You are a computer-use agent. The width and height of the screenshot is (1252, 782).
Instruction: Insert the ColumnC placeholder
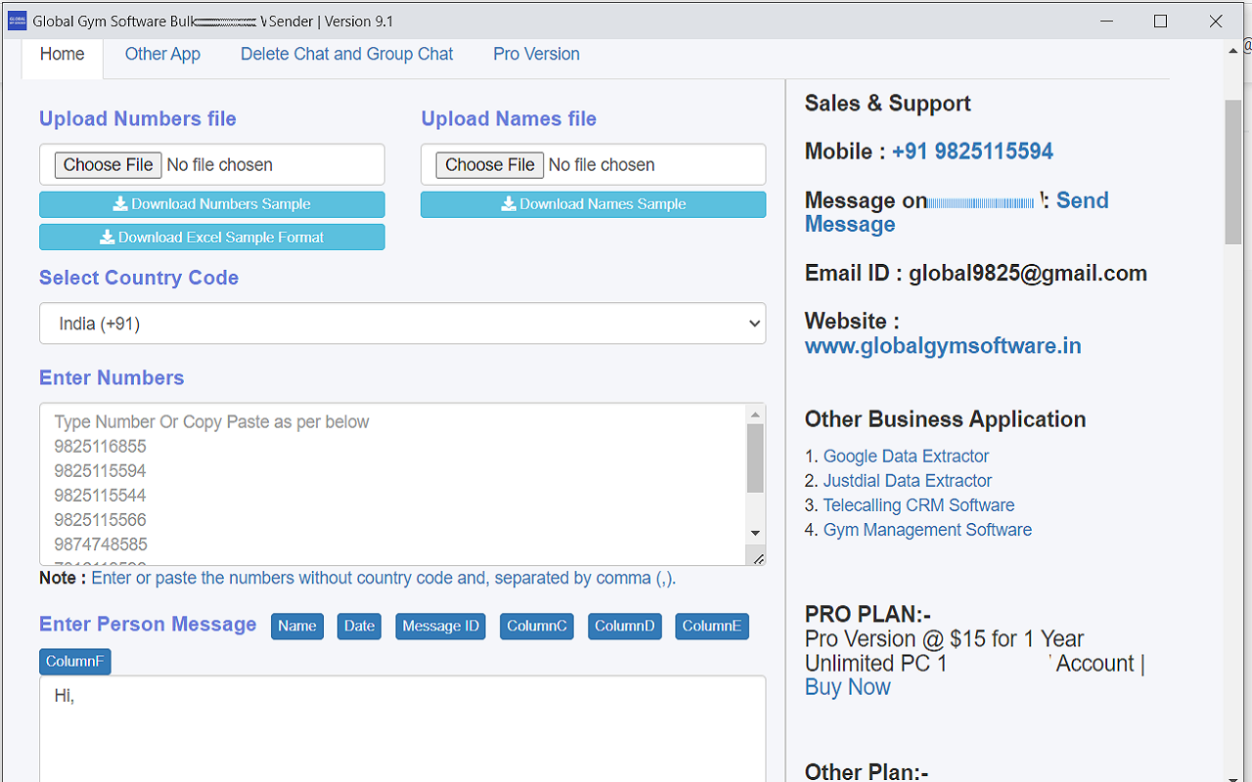tap(536, 626)
